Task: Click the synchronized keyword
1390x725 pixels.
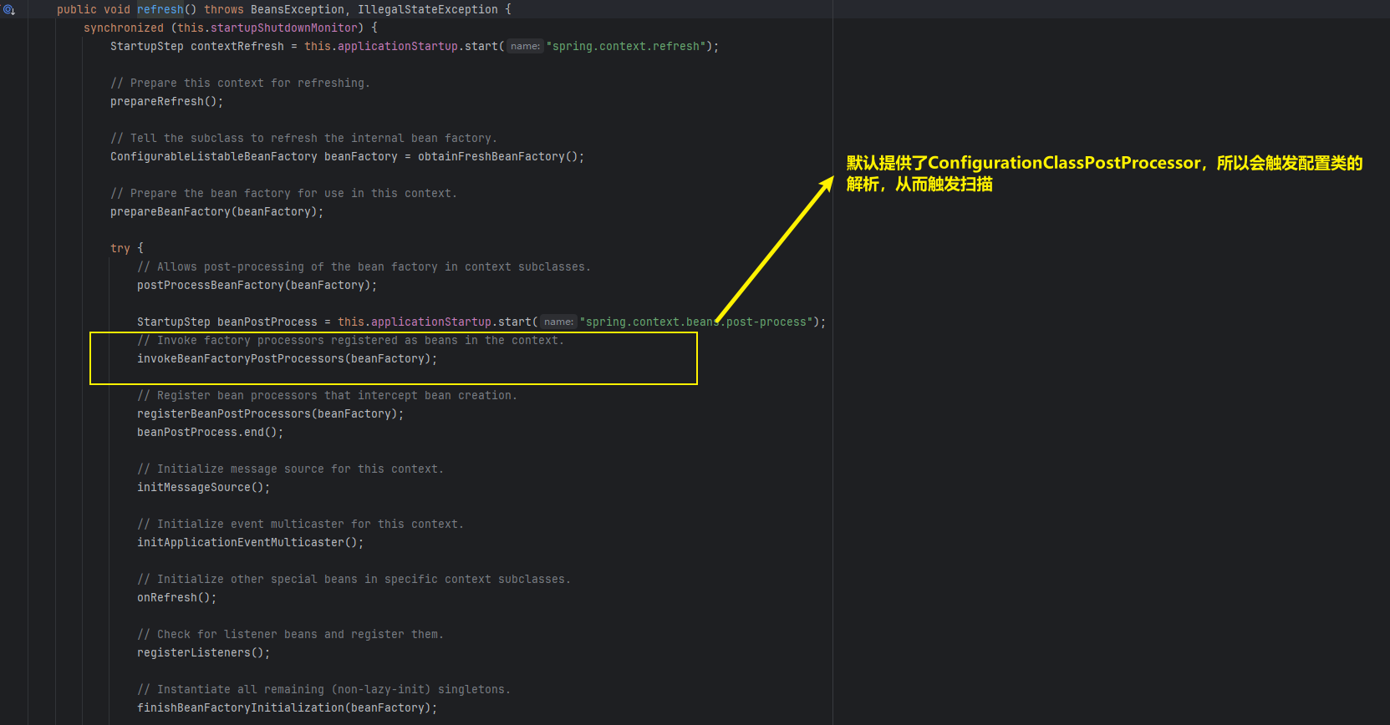Action: click(x=124, y=28)
